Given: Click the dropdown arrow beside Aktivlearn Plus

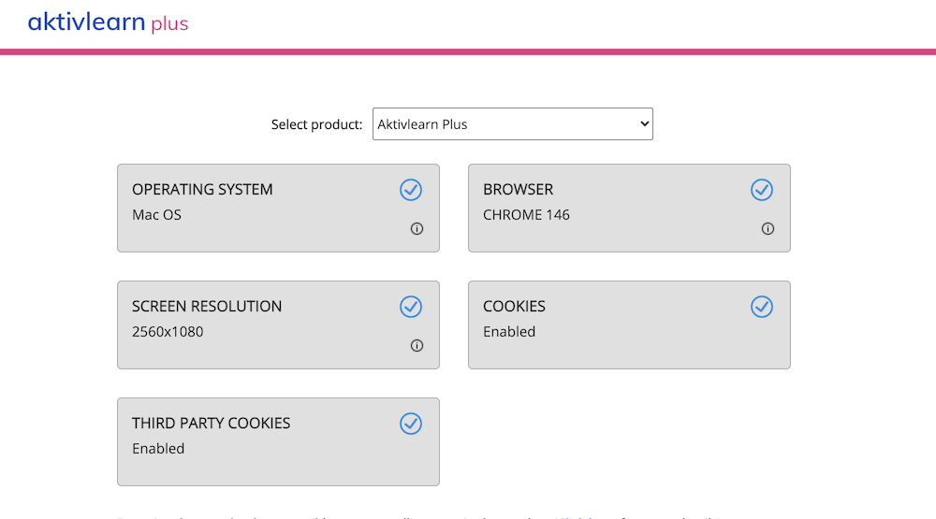Looking at the screenshot, I should [x=643, y=124].
